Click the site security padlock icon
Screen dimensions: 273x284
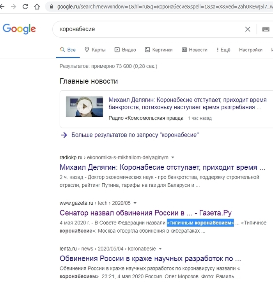click(x=51, y=7)
